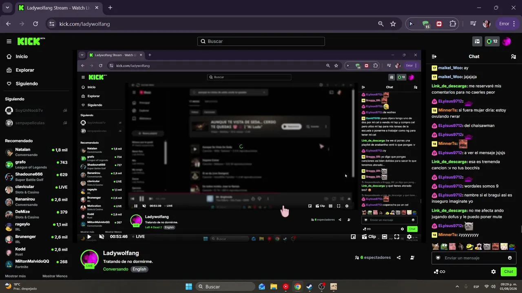Open recommended channel Shadoune666
This screenshot has height=293, width=522.
click(36, 177)
